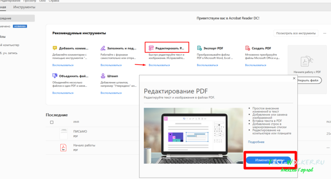Open the ПИСЬМО file row
The image size is (331, 179).
pyautogui.click(x=81, y=131)
